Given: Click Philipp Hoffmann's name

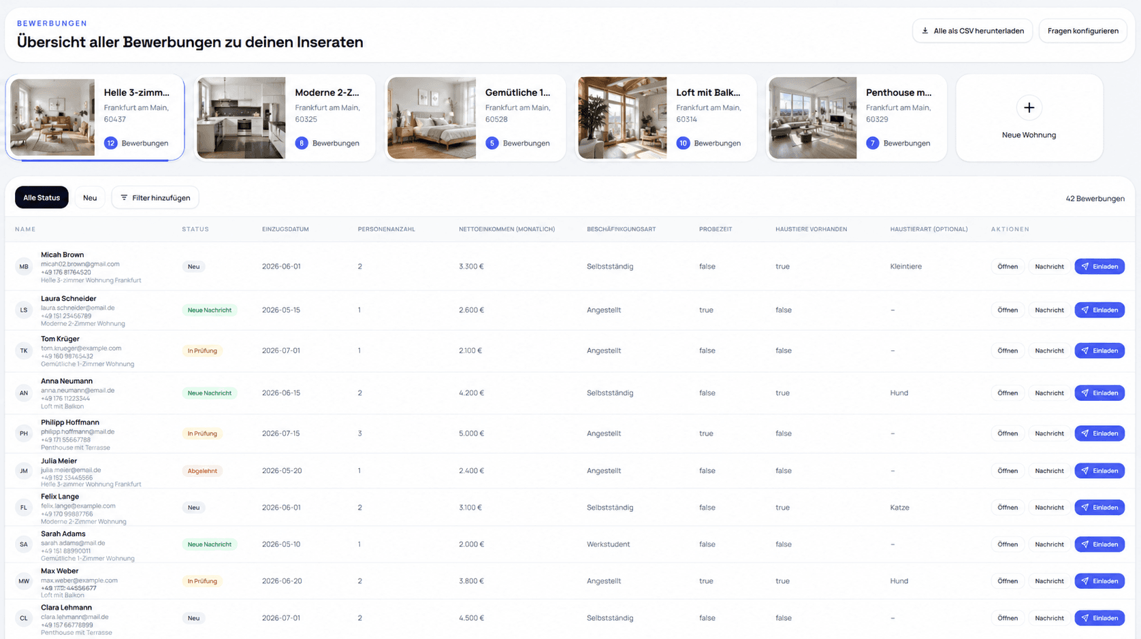Looking at the screenshot, I should [x=70, y=423].
